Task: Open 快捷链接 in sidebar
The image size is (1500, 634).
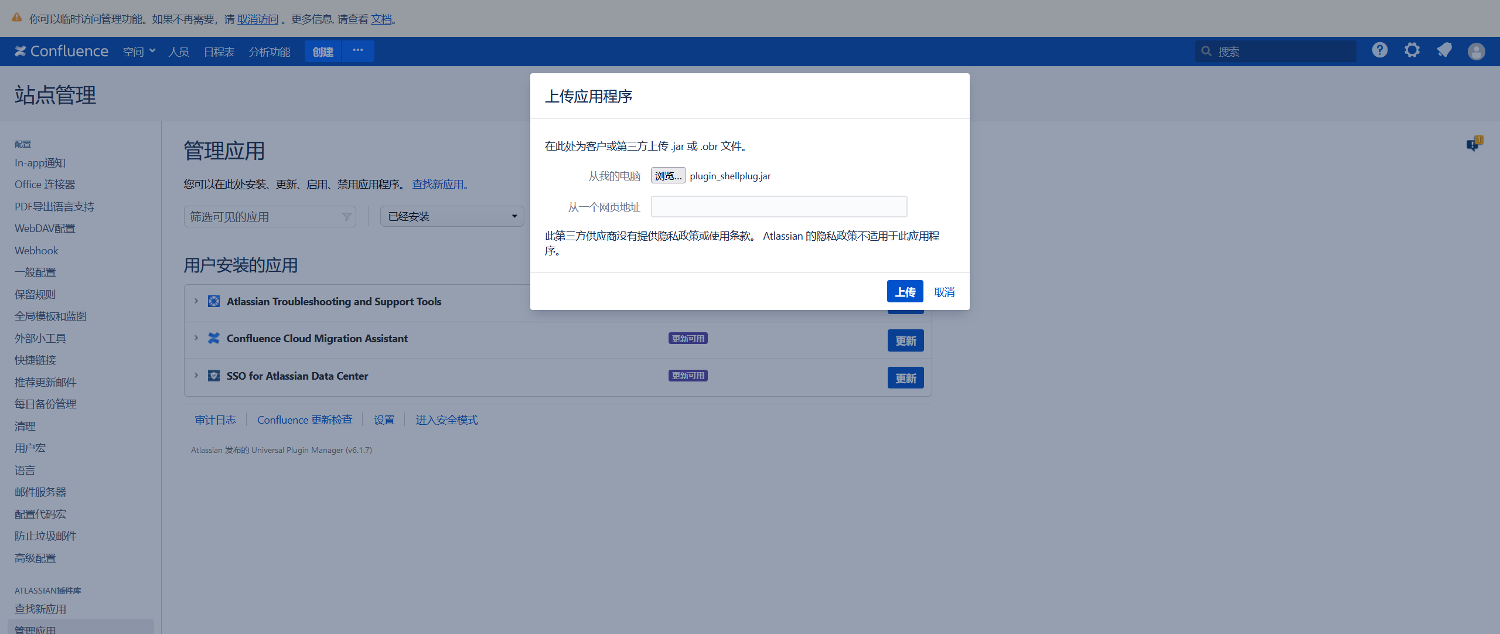Action: (35, 360)
